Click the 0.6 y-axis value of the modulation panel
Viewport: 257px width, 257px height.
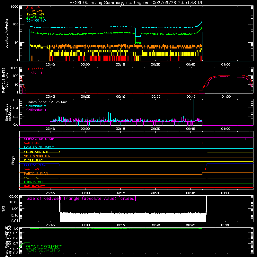coord(16,100)
